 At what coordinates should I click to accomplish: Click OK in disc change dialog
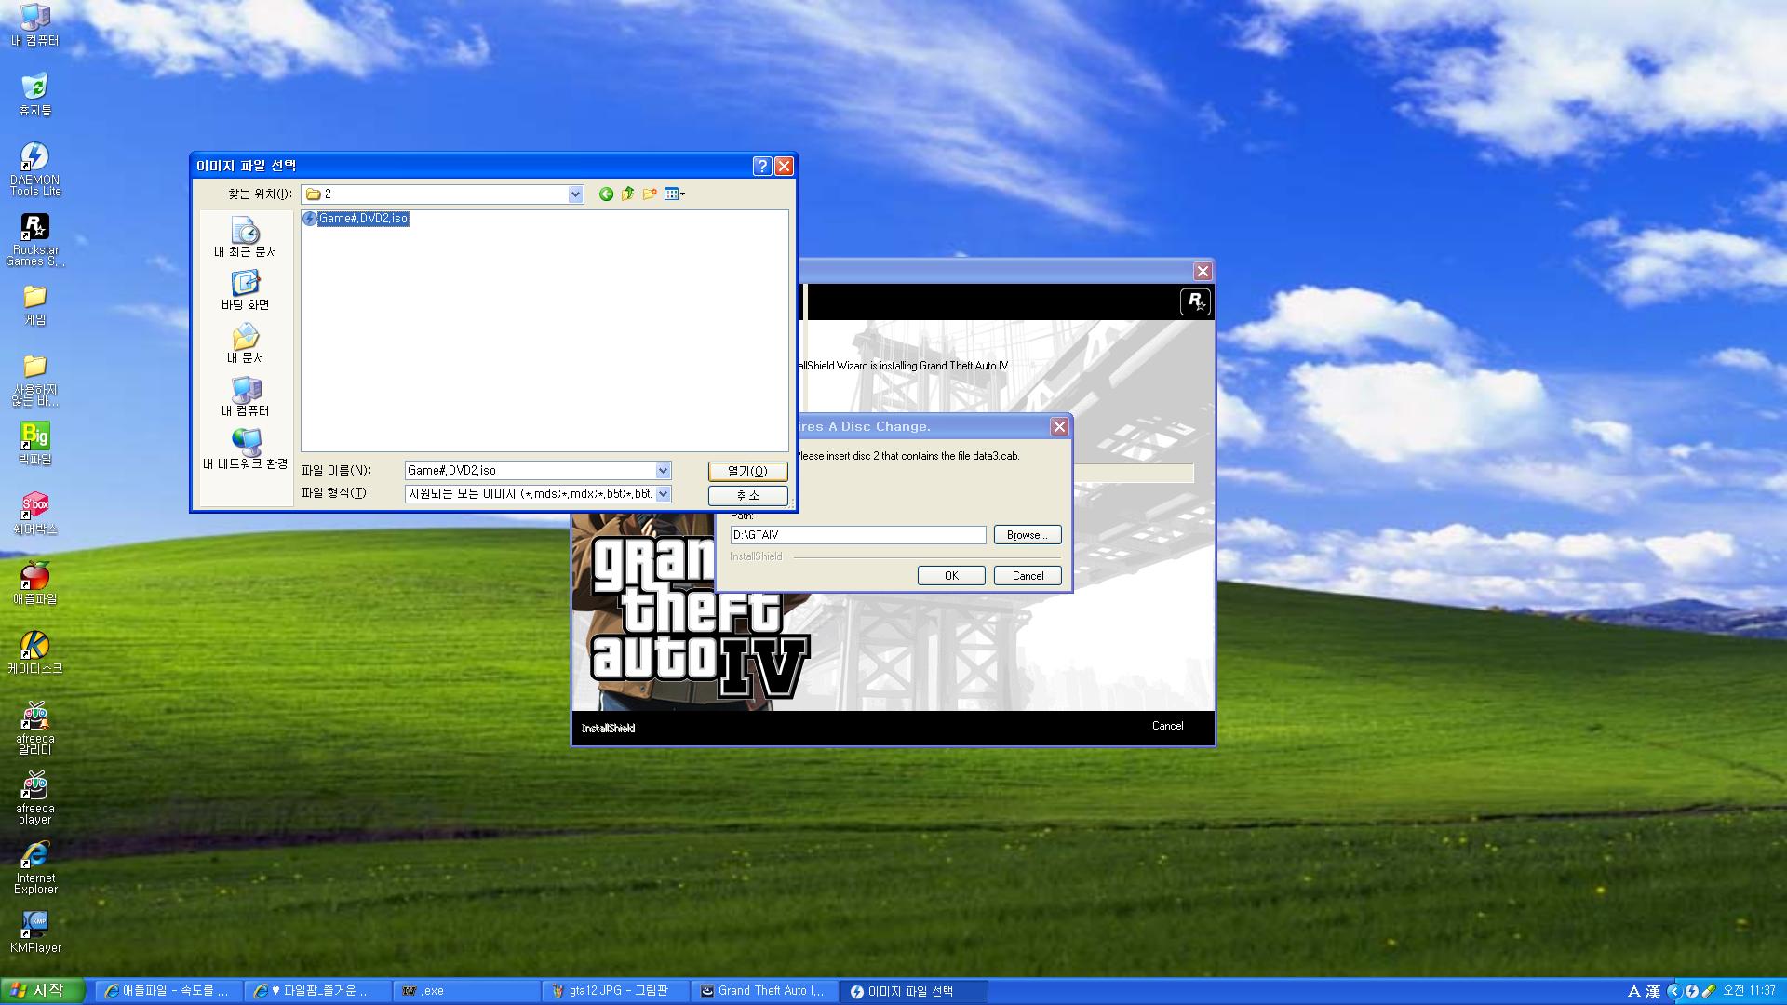click(951, 576)
